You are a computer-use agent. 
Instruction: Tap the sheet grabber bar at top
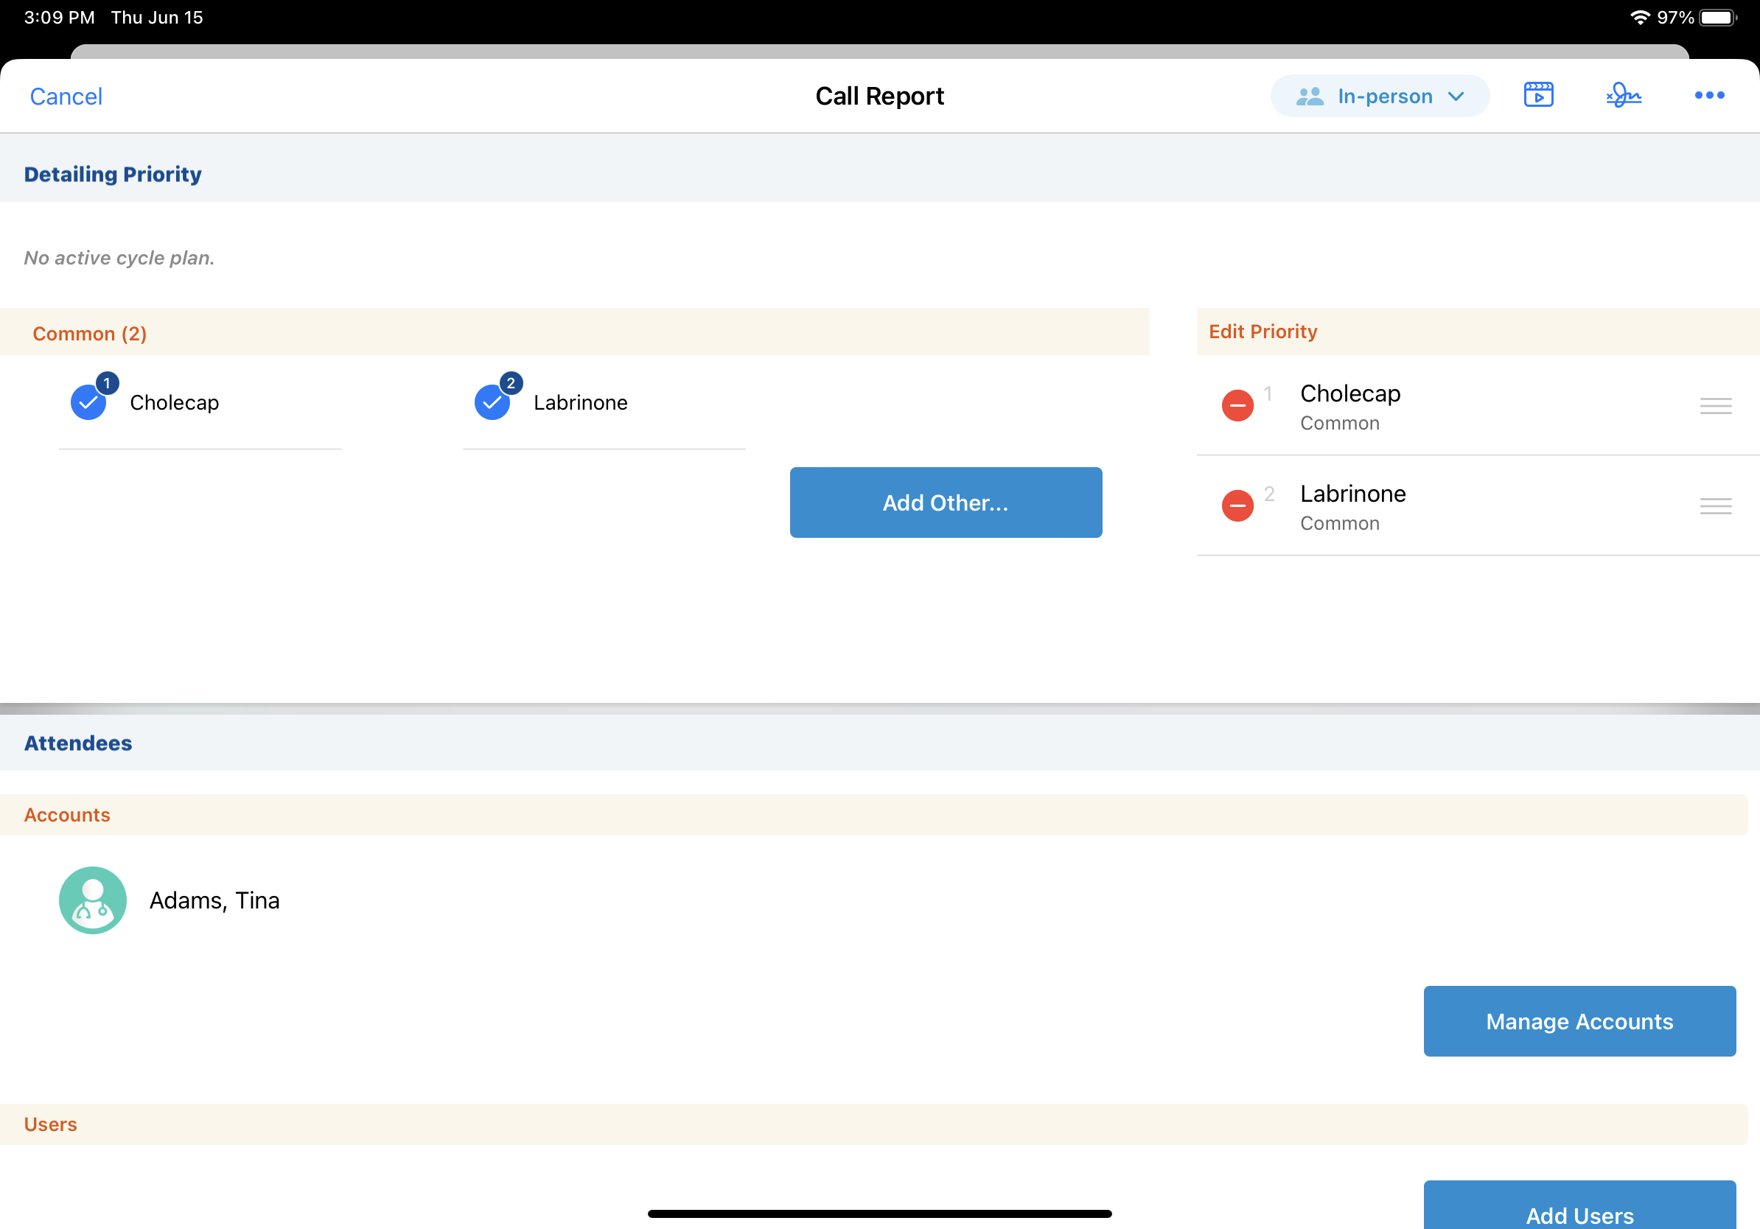click(879, 51)
